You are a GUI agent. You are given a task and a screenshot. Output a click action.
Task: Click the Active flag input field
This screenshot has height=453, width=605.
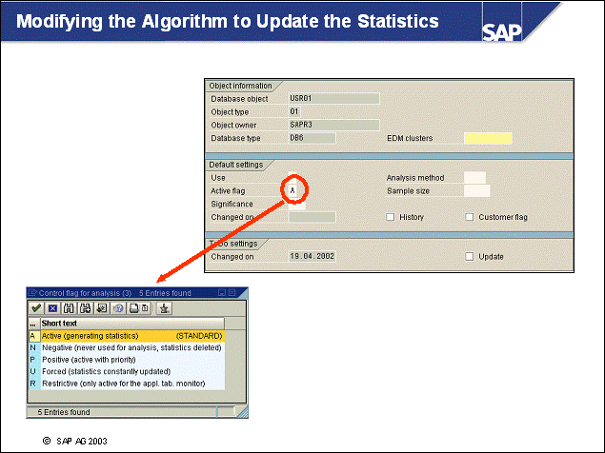(x=292, y=190)
